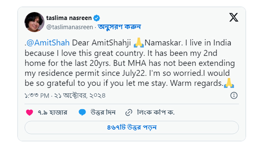Image resolution: width=256 pixels, height=145 pixels.
Task: Click the উত্তর দিন reply label
Action: point(103,113)
